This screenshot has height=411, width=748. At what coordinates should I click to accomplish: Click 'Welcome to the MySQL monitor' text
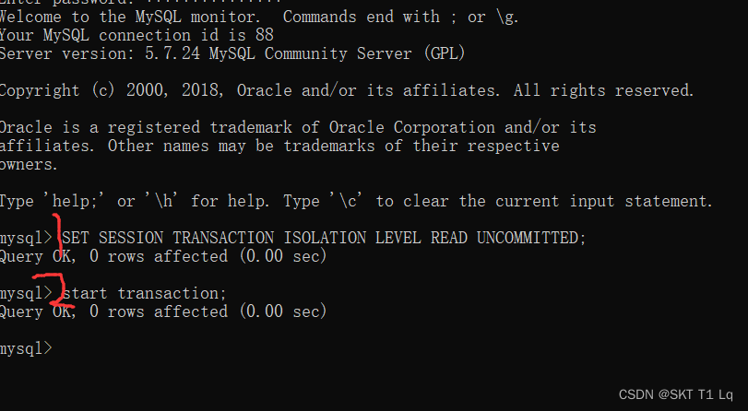[x=130, y=17]
